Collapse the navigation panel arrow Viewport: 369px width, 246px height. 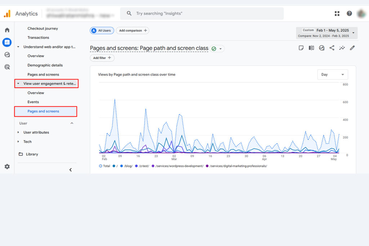(71, 170)
